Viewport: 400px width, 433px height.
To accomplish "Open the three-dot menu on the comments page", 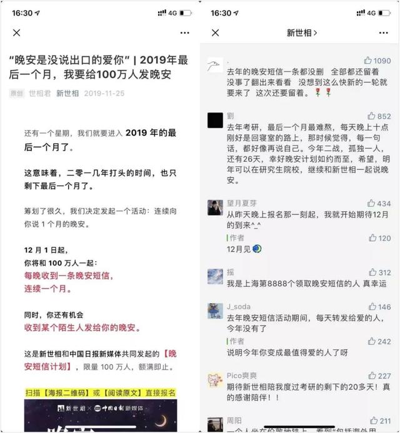I will (383, 33).
